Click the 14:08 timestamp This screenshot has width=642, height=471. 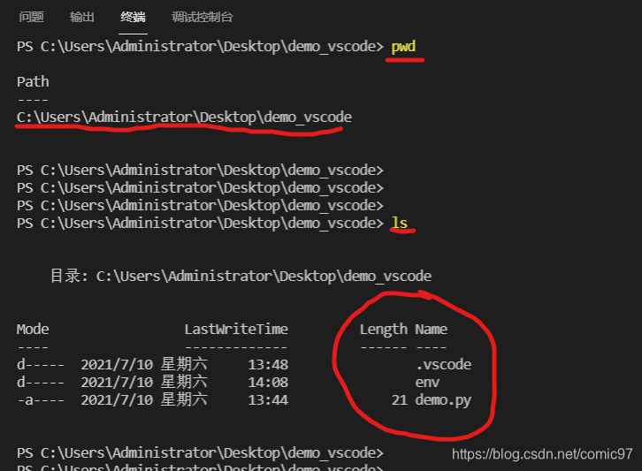(268, 383)
